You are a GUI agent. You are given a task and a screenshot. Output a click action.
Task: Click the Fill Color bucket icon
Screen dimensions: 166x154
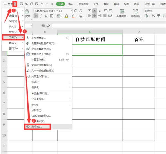click(x=66, y=16)
